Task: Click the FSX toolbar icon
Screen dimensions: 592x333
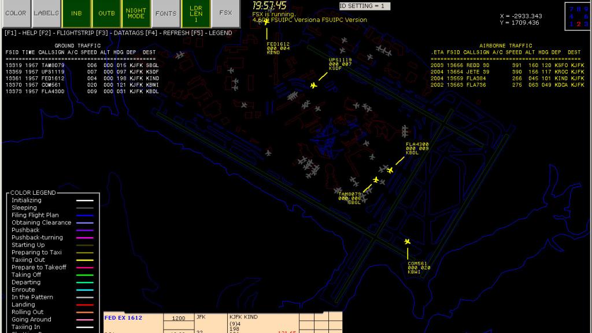Action: point(225,13)
